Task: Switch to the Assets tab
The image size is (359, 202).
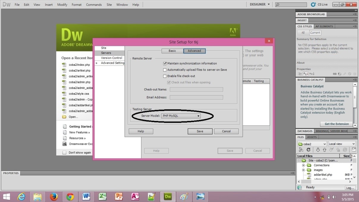Action: (x=312, y=137)
